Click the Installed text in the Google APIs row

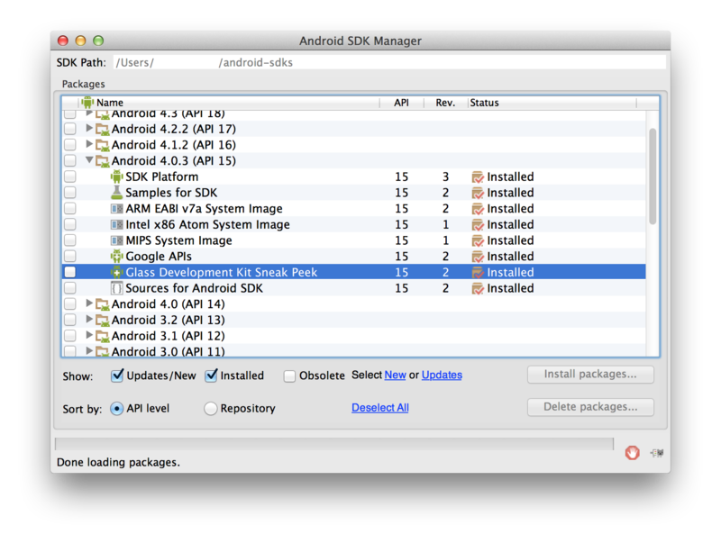point(510,257)
